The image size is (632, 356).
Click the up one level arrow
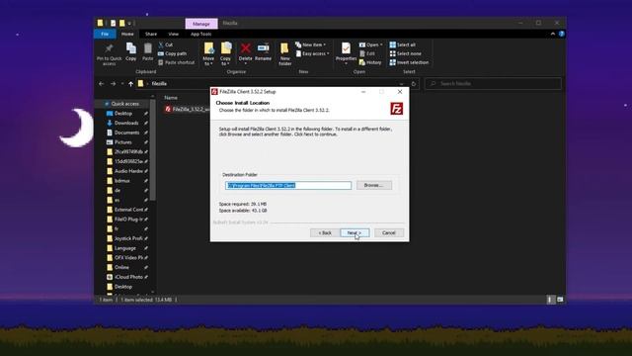(x=130, y=83)
